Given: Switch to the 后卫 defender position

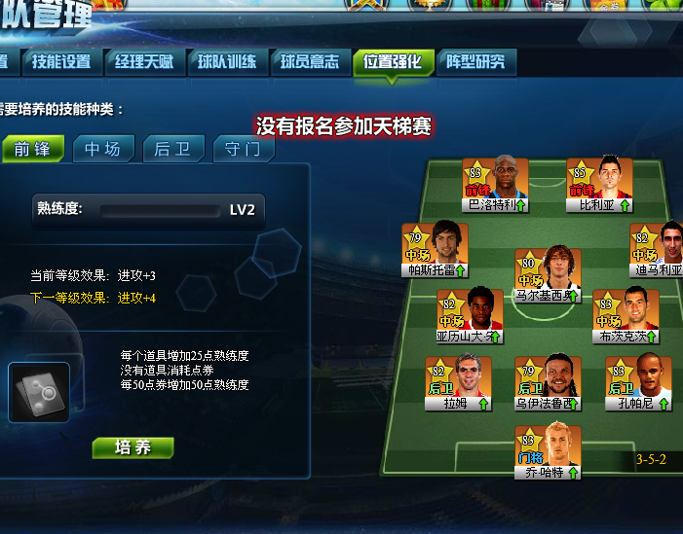Looking at the screenshot, I should point(173,149).
